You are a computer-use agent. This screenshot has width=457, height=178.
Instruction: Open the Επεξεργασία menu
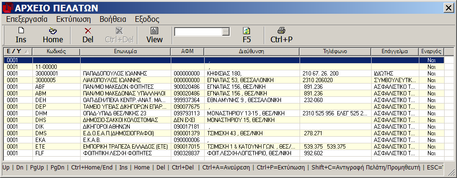tap(27, 19)
